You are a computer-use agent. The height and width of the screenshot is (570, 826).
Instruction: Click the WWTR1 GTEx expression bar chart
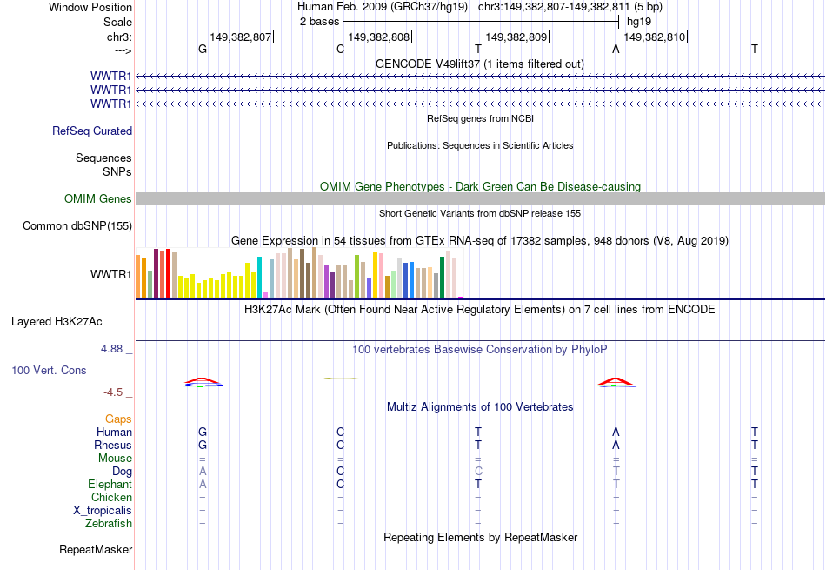(299, 272)
